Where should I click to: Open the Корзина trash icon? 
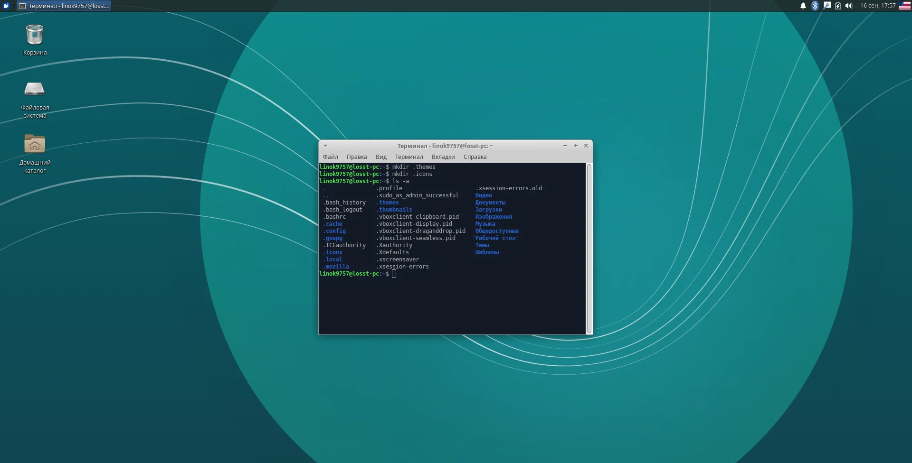pos(35,36)
